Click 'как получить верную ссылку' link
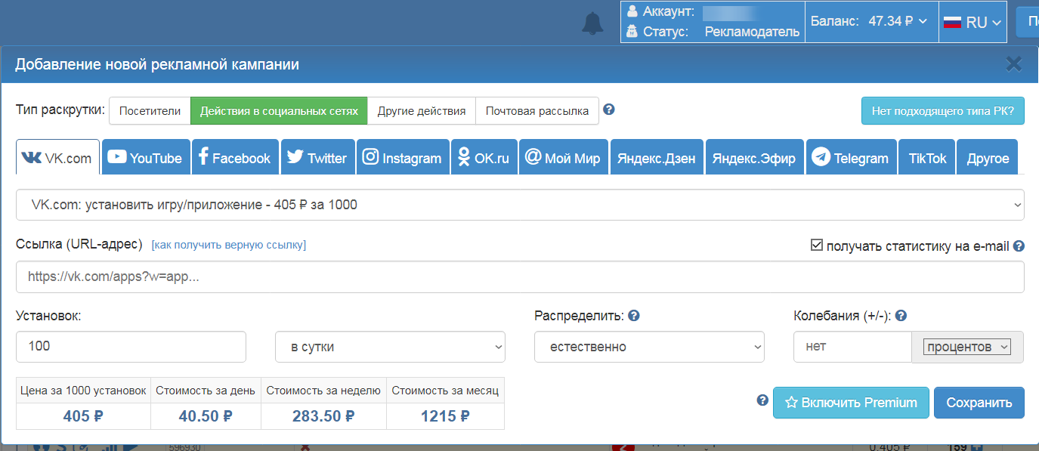 (x=229, y=245)
